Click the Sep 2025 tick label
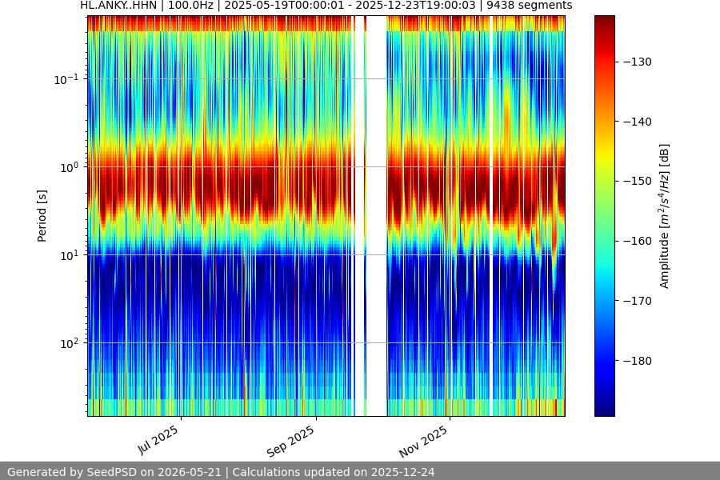 click(x=291, y=441)
